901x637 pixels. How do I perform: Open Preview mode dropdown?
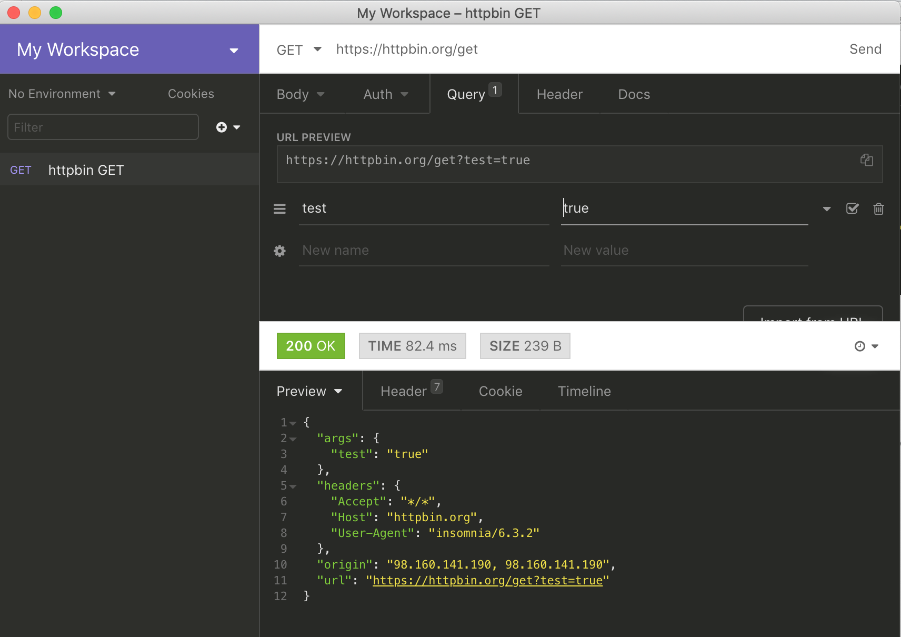coord(309,391)
